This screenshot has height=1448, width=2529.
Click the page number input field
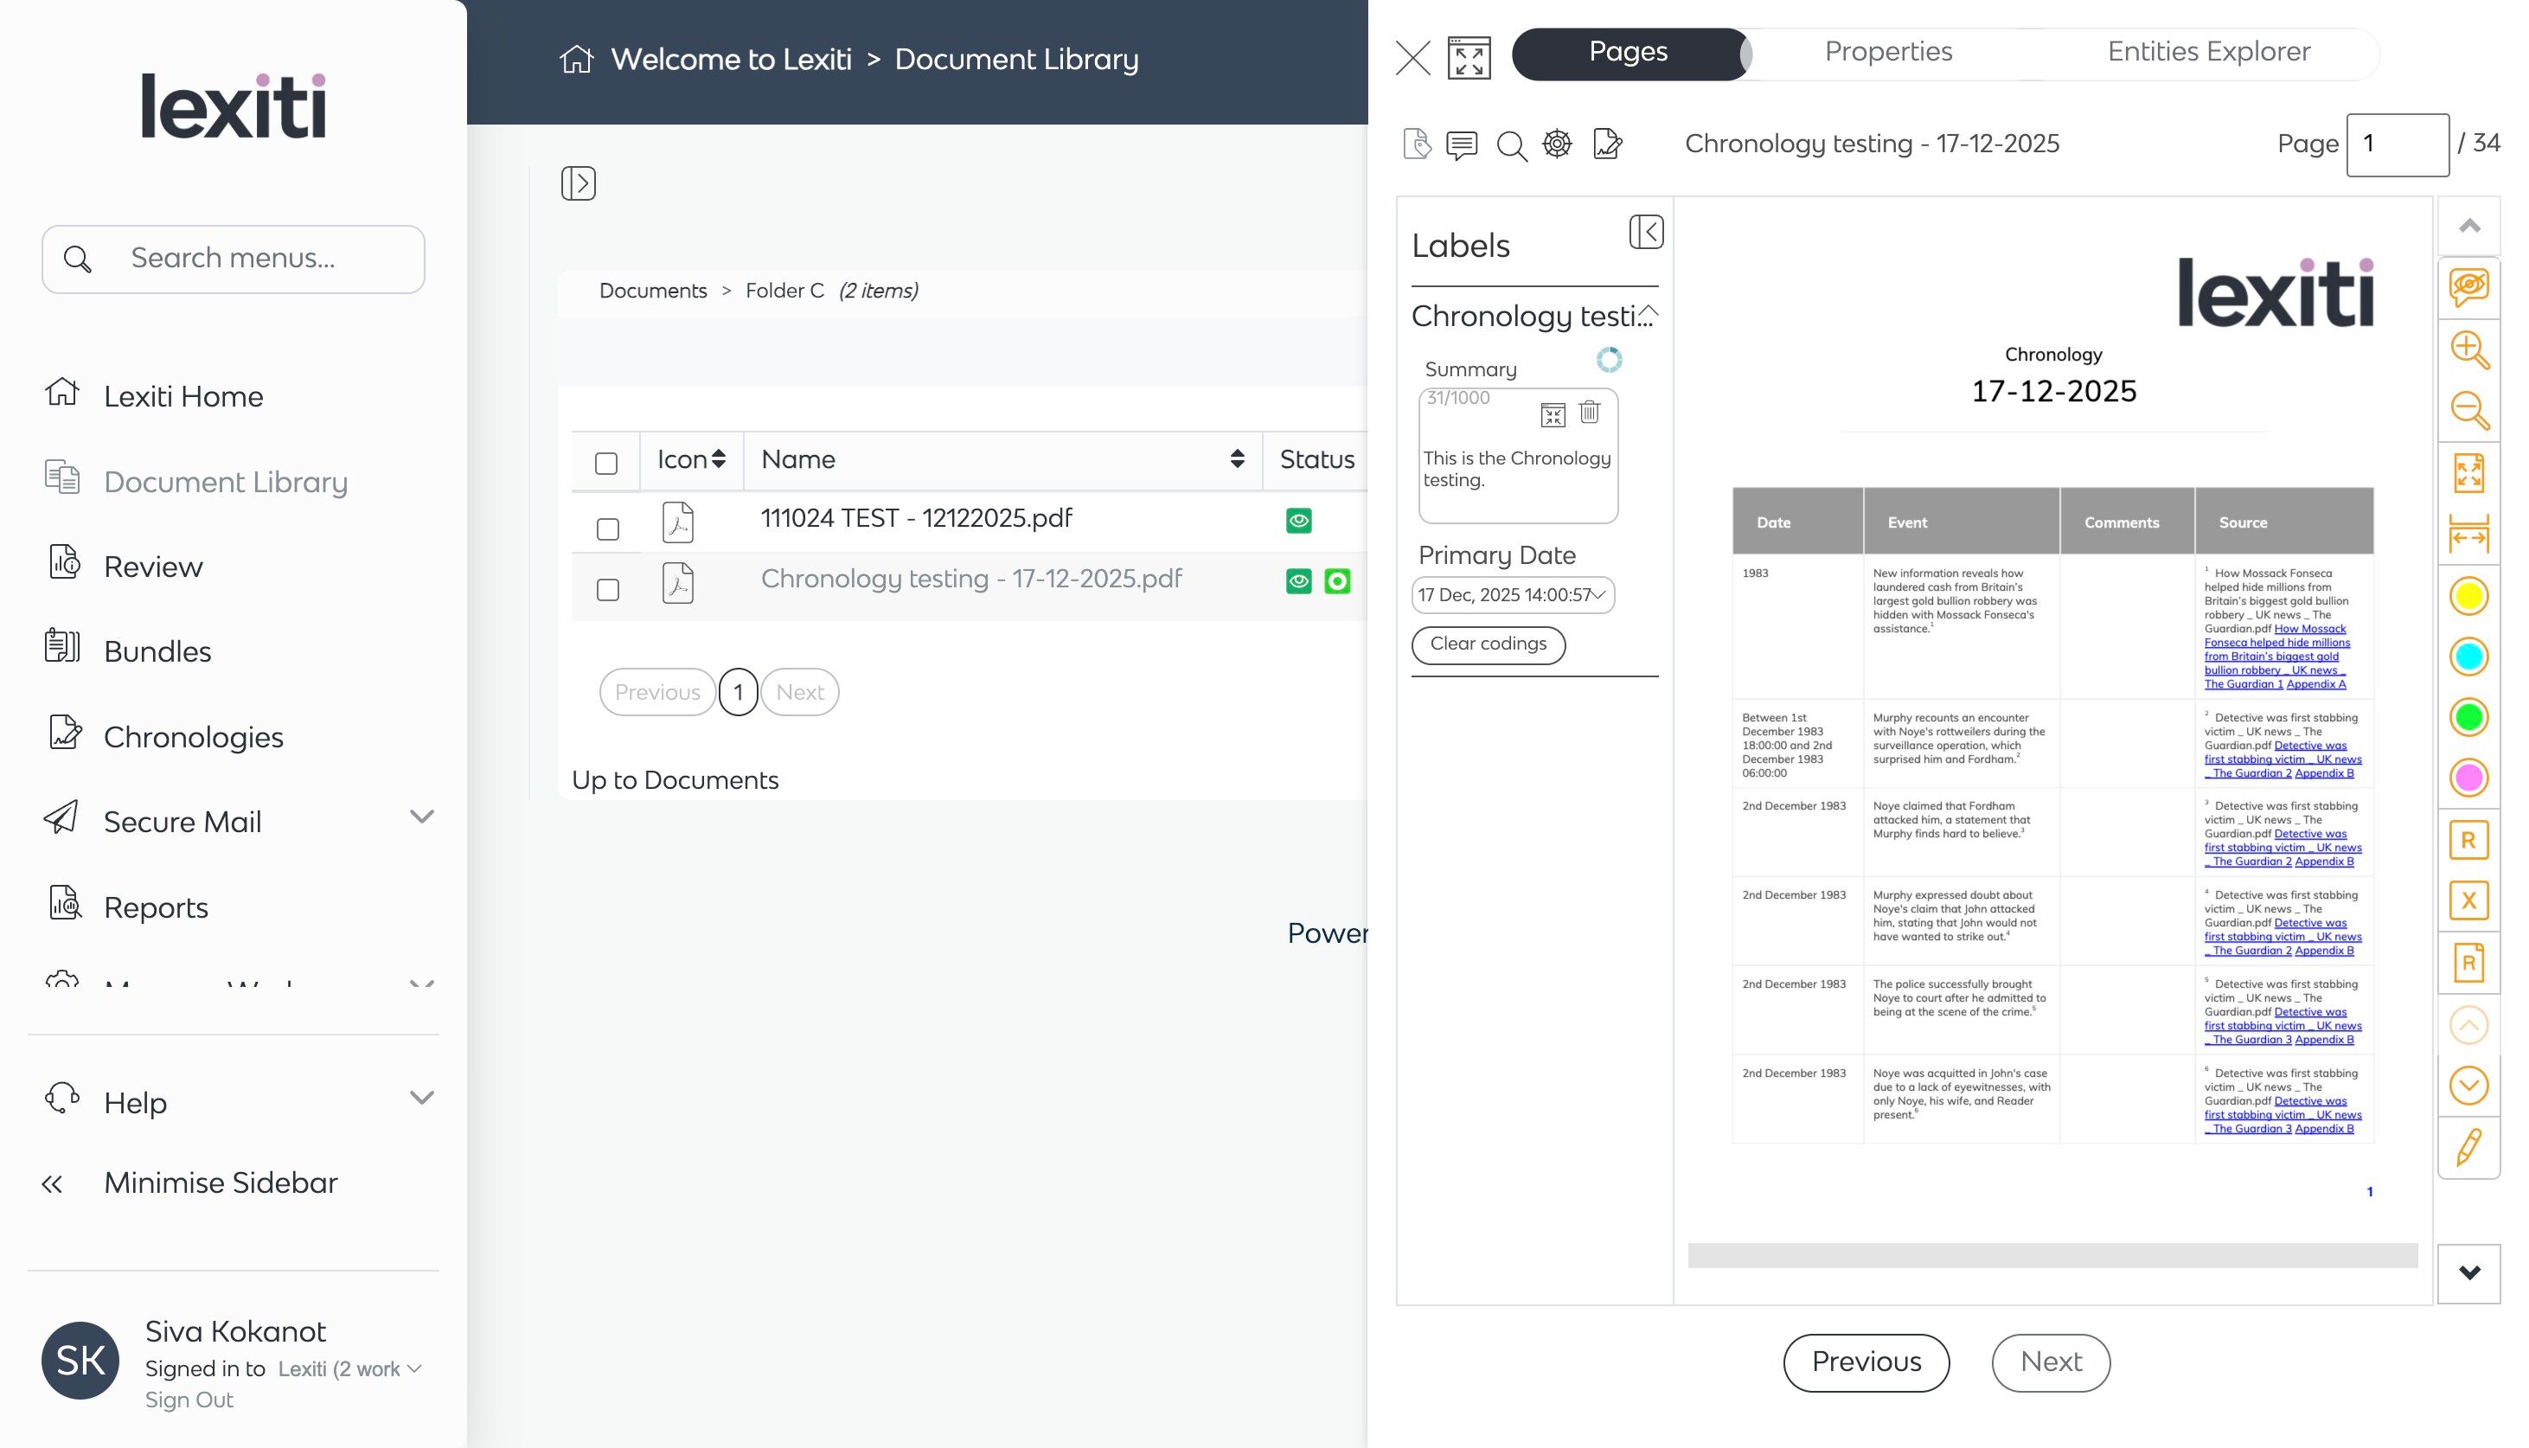[x=2397, y=145]
